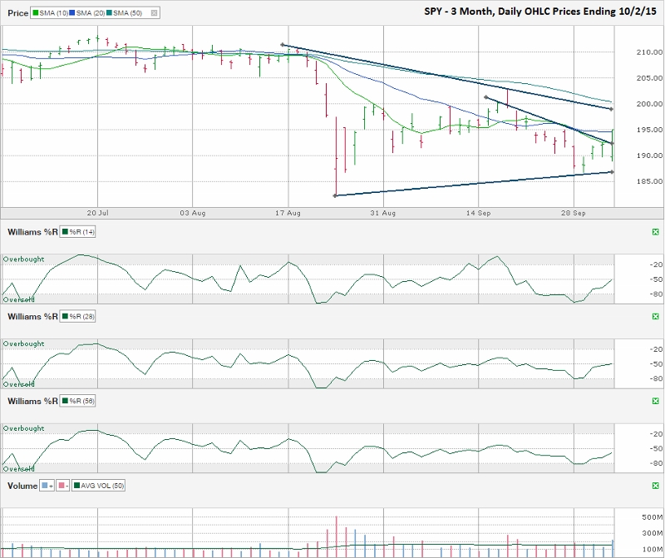665x558 pixels.
Task: Click the SMA (20) blue legend swatch
Action: pos(72,13)
